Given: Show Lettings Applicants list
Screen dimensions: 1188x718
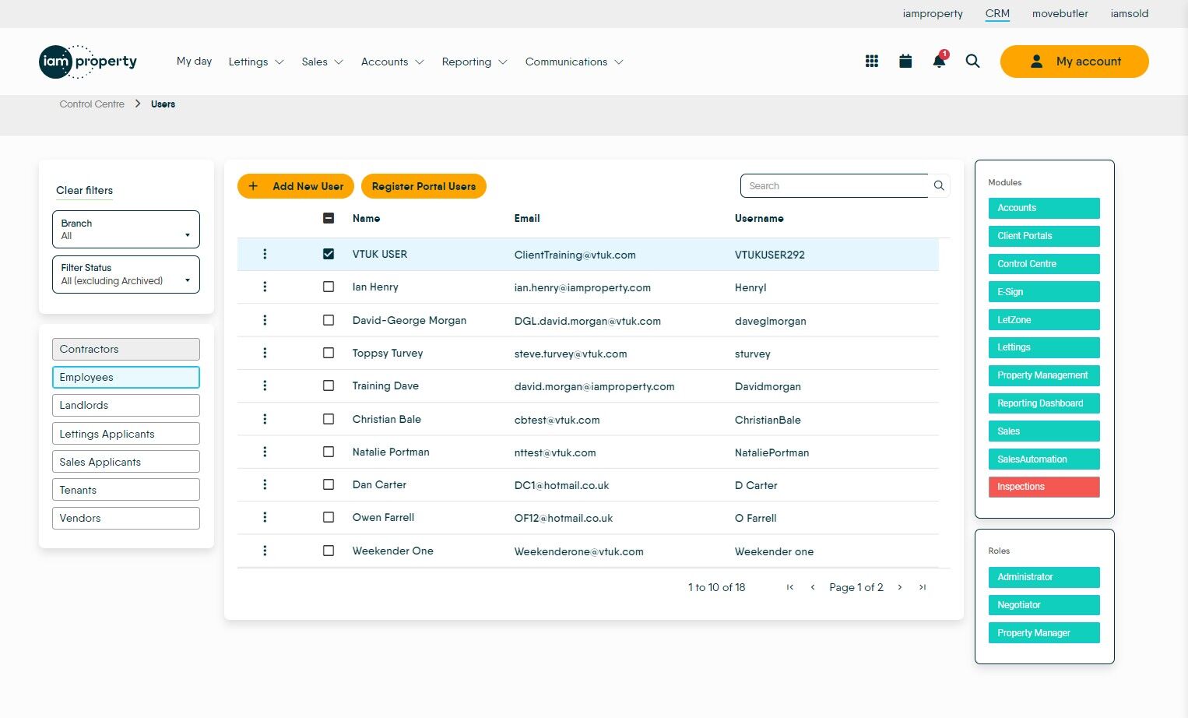Looking at the screenshot, I should pos(126,434).
